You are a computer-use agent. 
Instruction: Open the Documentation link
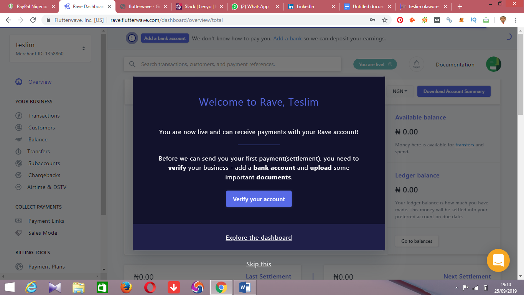455,65
